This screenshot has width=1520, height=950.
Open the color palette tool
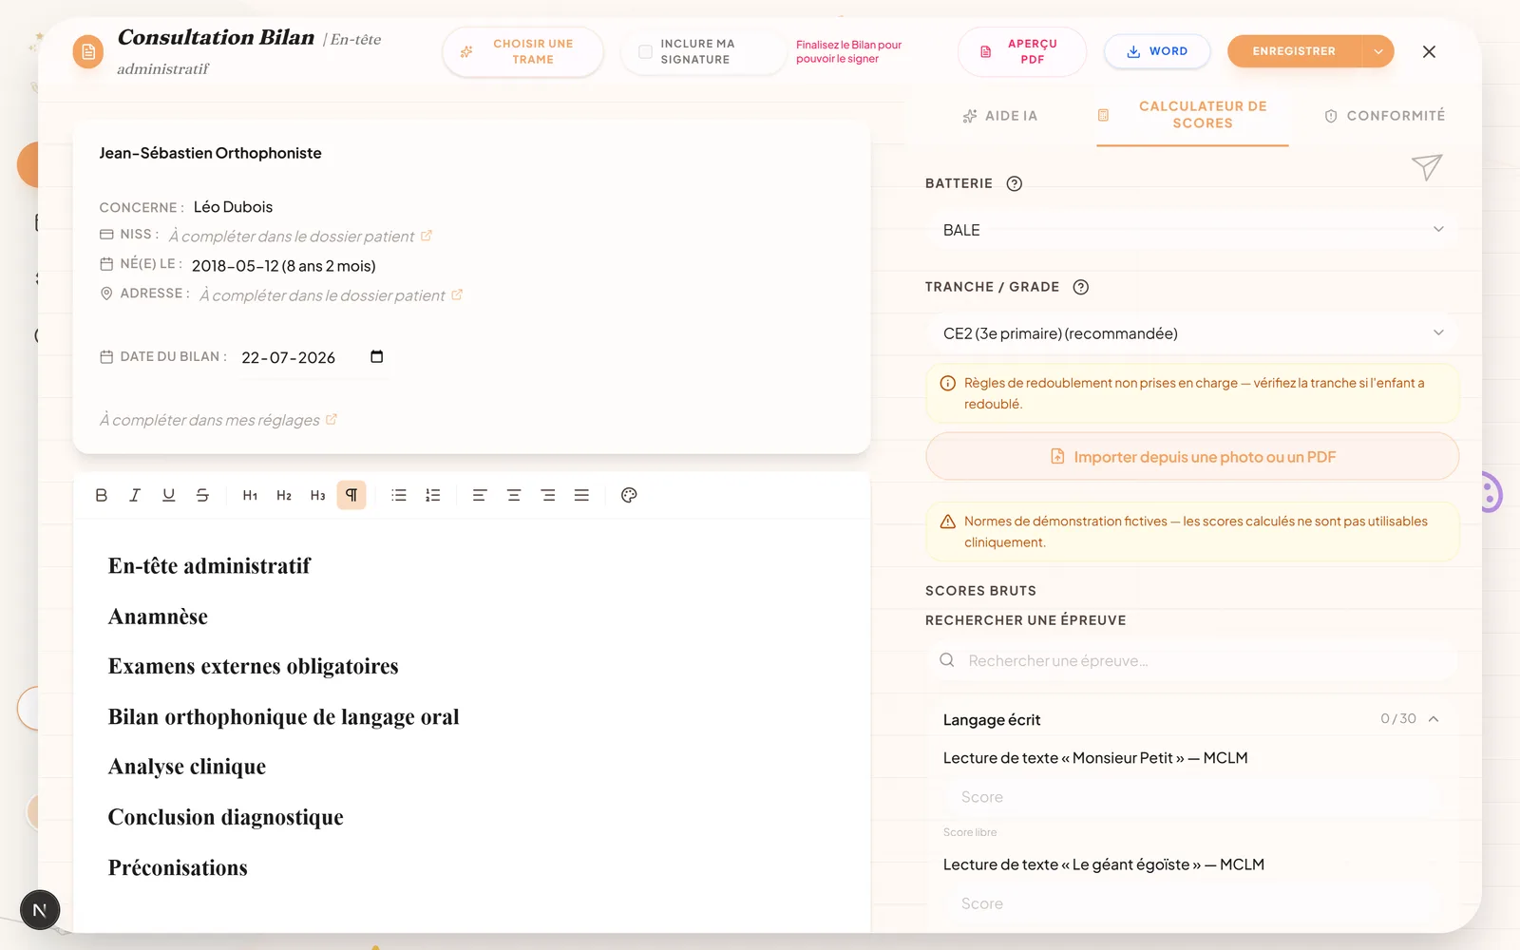pos(629,495)
